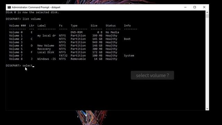Click the 'Ltr' column header

32,26
